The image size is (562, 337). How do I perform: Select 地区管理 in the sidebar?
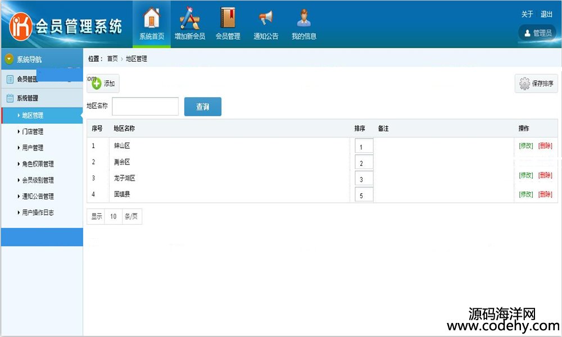point(42,115)
